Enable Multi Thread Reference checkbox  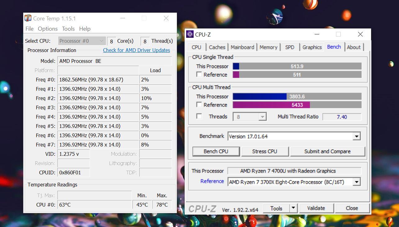click(x=199, y=105)
